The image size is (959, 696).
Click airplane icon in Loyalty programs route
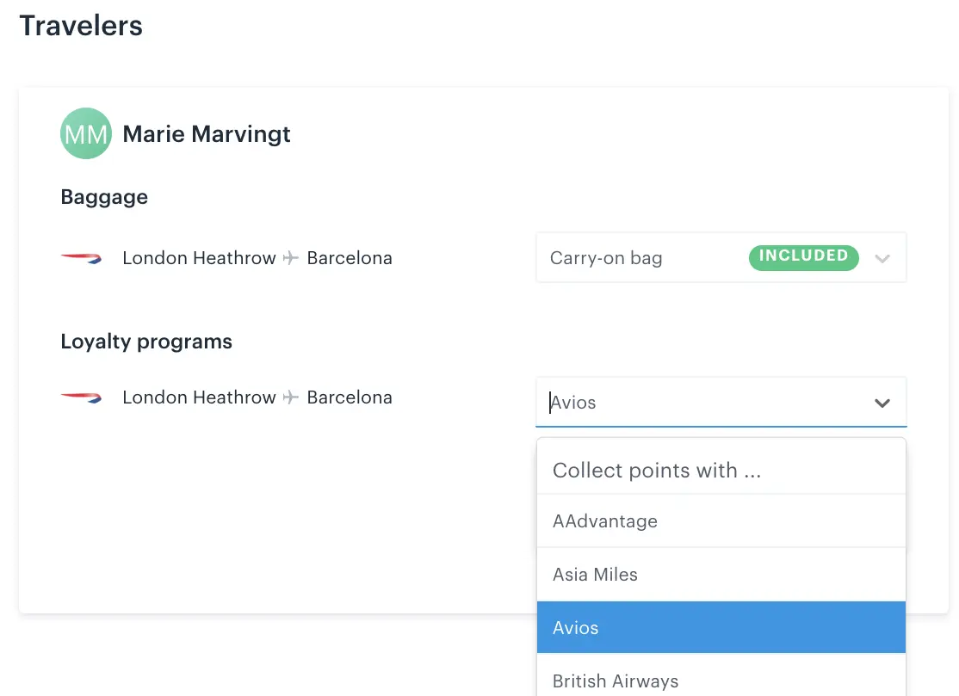pos(291,397)
